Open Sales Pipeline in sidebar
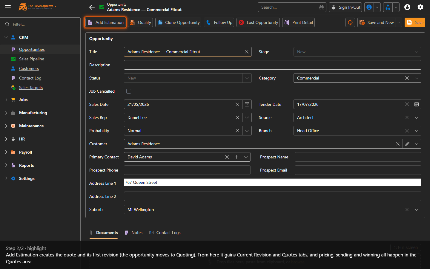Viewport: 430px width, 269px height. (31, 59)
